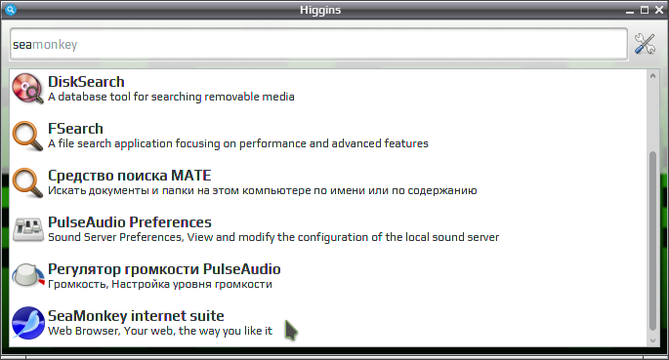
Task: Click the FSearch magnifier icon
Action: 27,136
